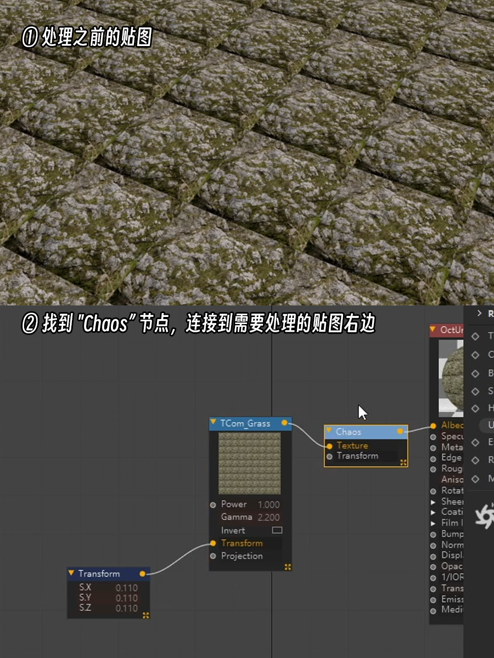This screenshot has height=658, width=494.
Task: Click the Projection input dot on TCom_Grass node
Action: (x=213, y=556)
